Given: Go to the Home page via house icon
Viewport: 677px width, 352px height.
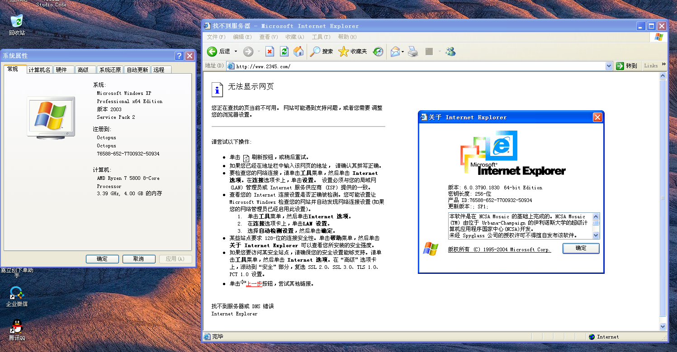Looking at the screenshot, I should point(298,52).
